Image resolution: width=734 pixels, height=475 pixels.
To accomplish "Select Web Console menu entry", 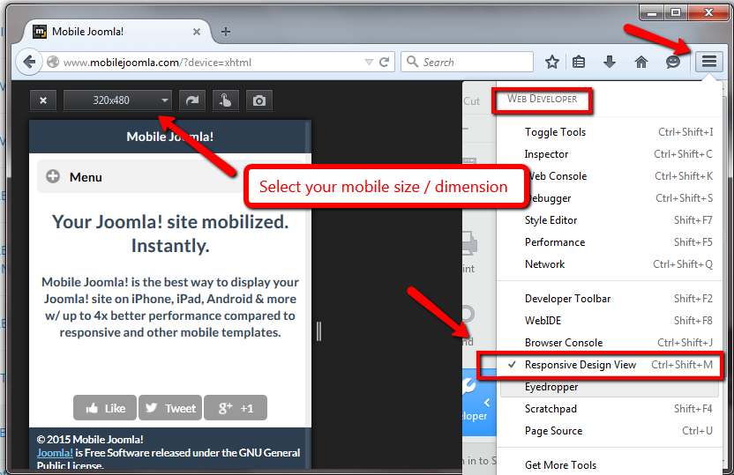I will coord(610,176).
